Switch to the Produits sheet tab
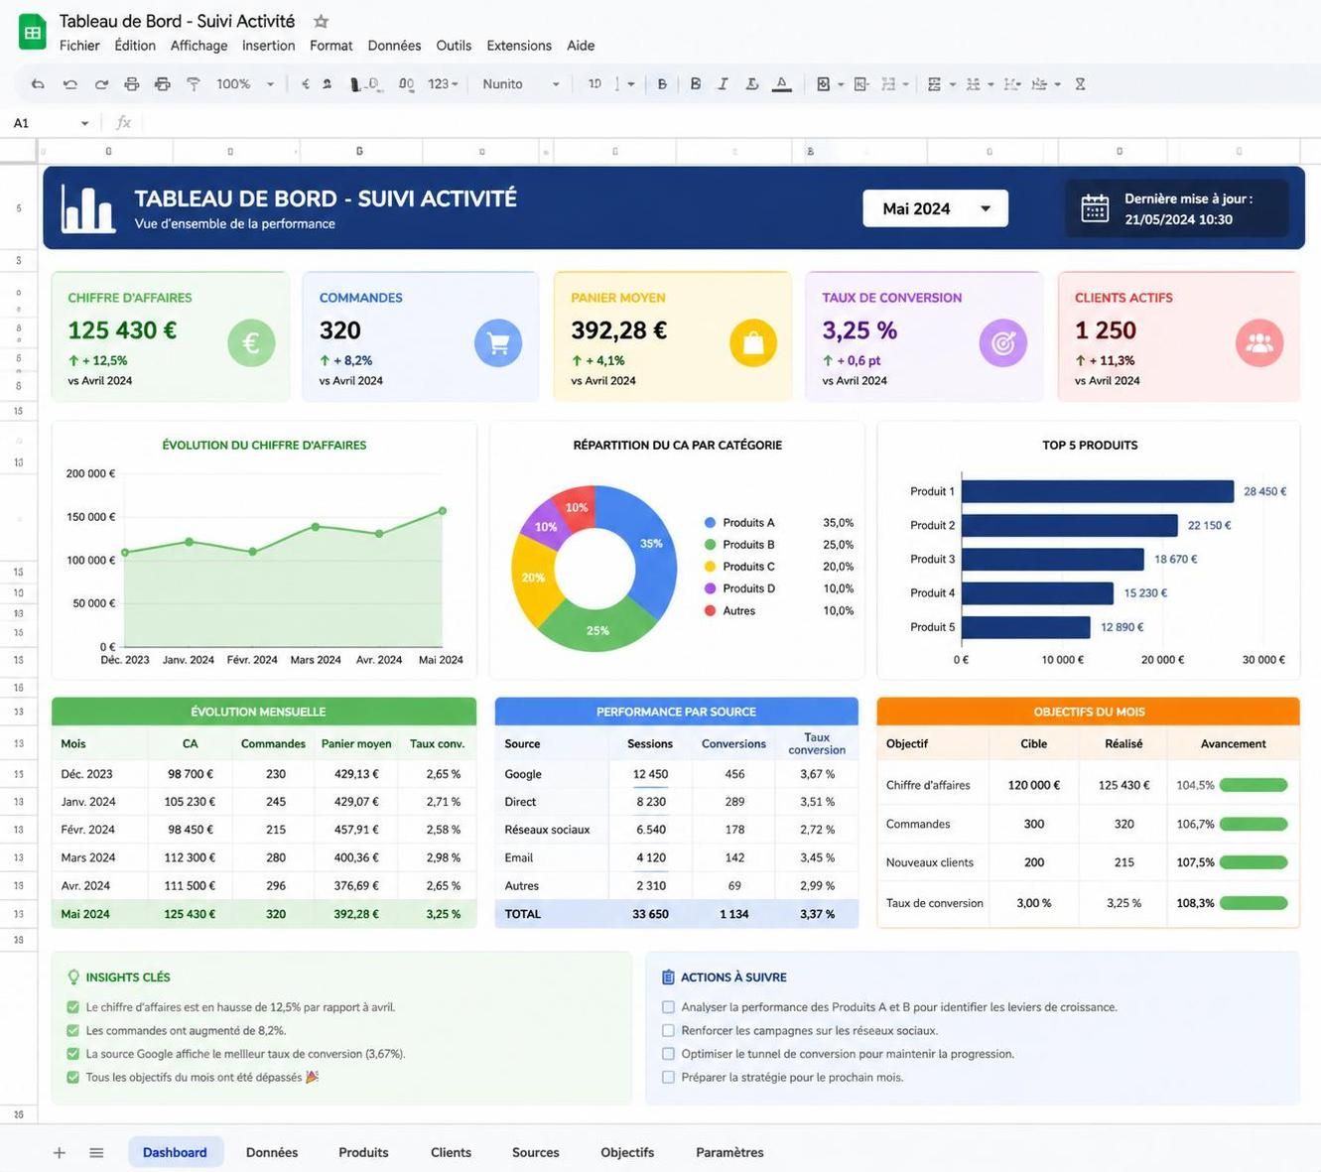Viewport: 1321px width, 1172px height. (363, 1152)
